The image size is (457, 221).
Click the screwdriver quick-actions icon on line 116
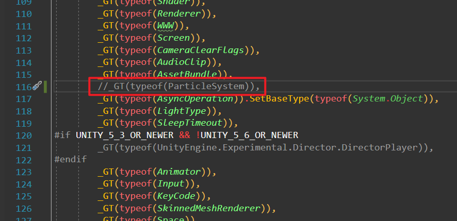pos(37,86)
